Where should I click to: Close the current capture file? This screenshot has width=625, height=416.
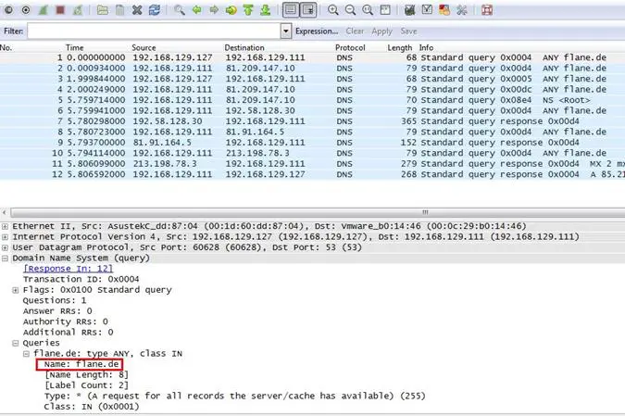click(137, 10)
